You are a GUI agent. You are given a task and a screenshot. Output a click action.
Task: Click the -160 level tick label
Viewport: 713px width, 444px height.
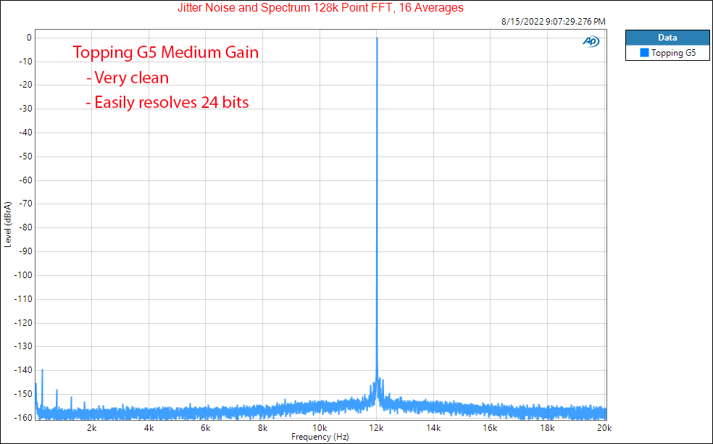point(24,417)
